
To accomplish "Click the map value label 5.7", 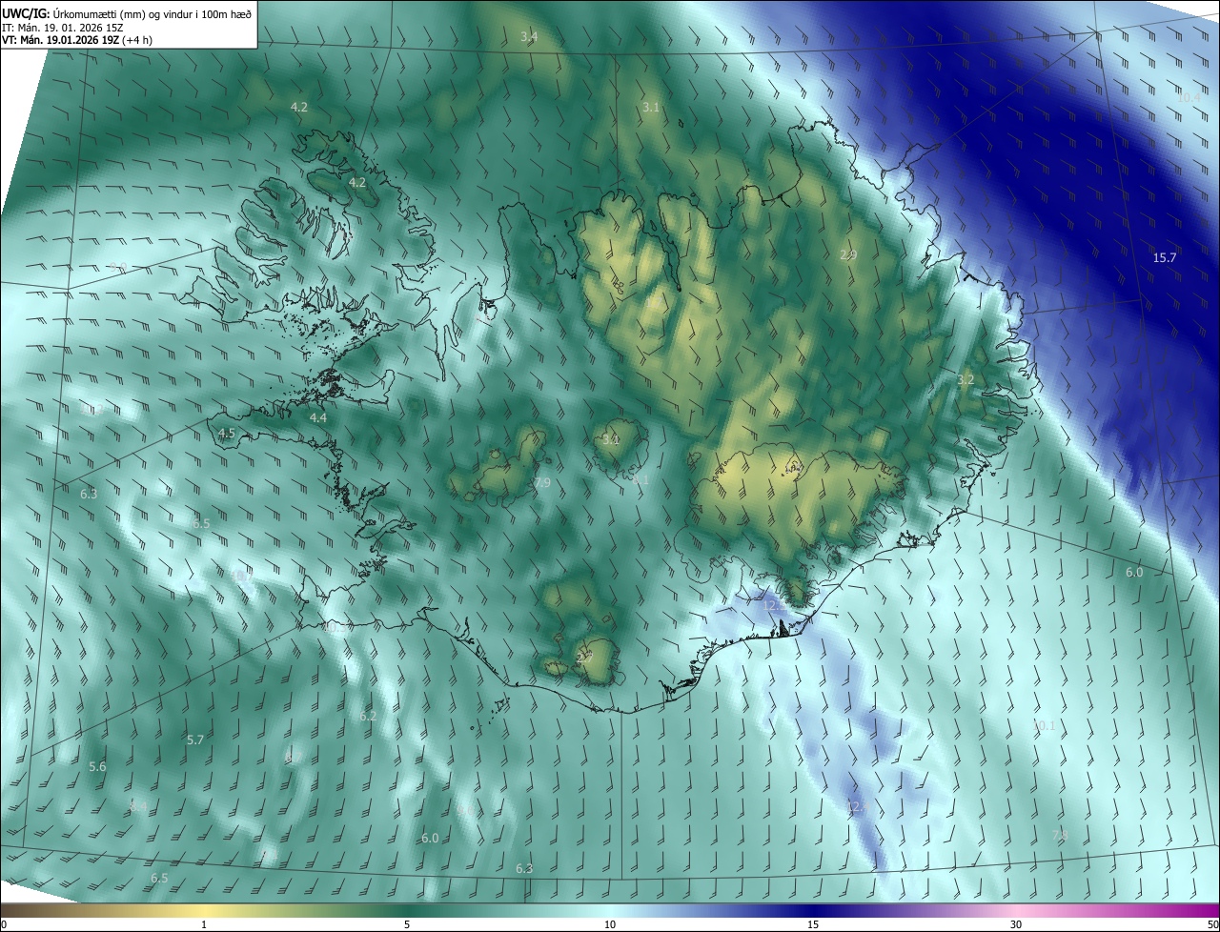I will tap(195, 740).
